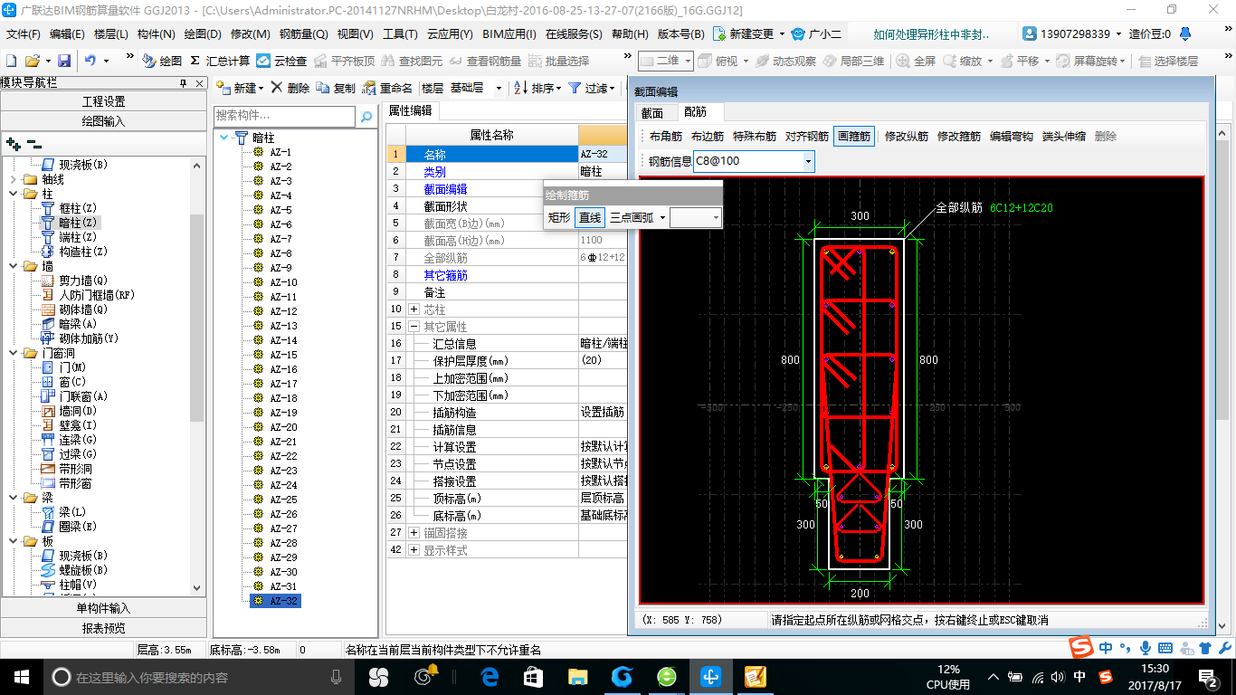
Task: Launch 云检查 cloud check
Action: (x=281, y=61)
